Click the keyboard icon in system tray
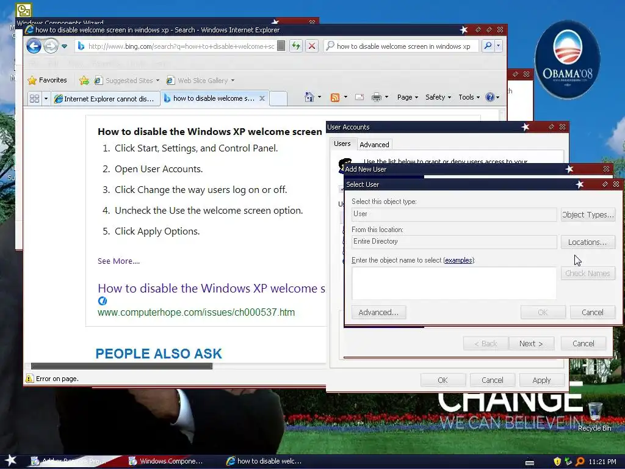The height and width of the screenshot is (469, 625). pyautogui.click(x=530, y=463)
